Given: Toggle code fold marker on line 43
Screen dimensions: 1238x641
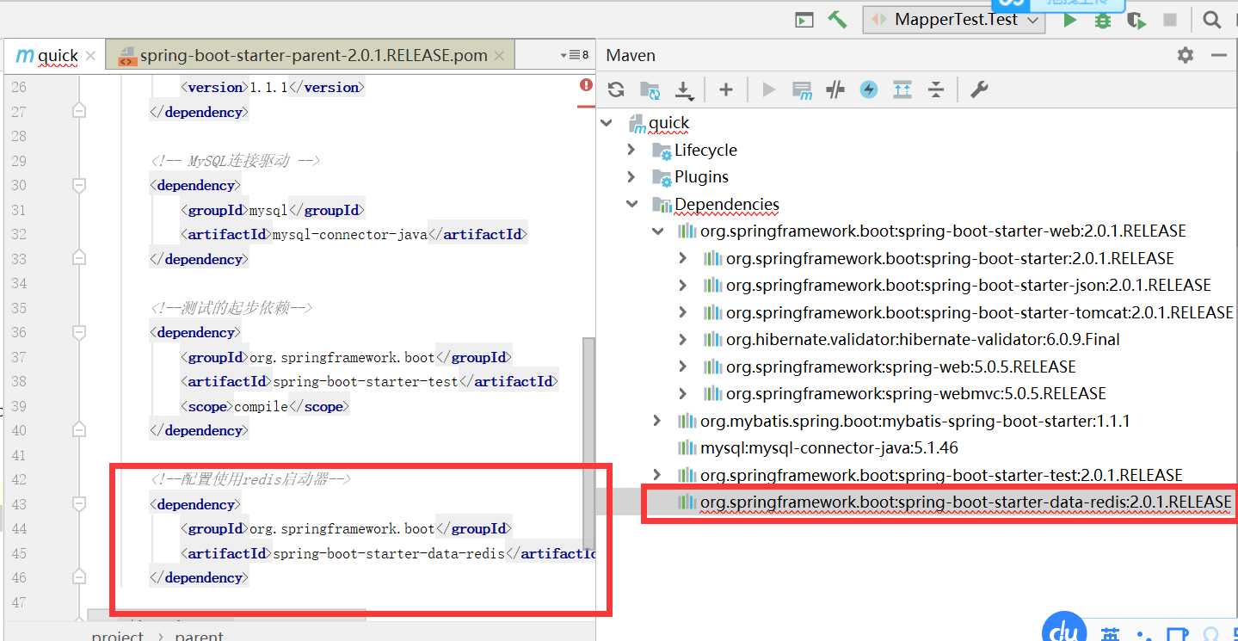Looking at the screenshot, I should coord(79,504).
